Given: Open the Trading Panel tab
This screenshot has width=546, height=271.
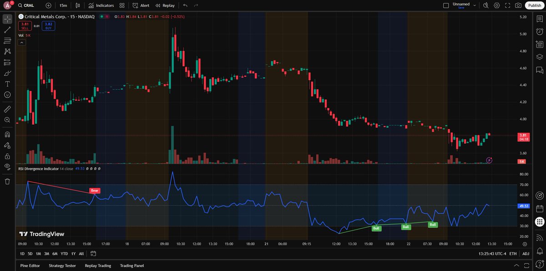Looking at the screenshot, I should tap(132, 266).
